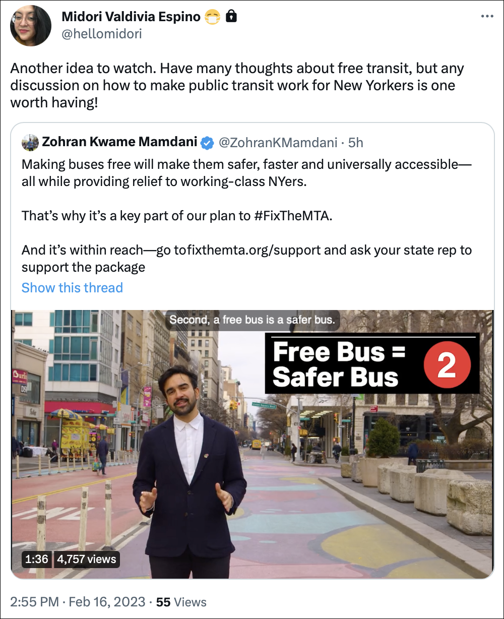Click the 2:55 PM · Feb 16, 2023 timestamp

click(x=78, y=602)
